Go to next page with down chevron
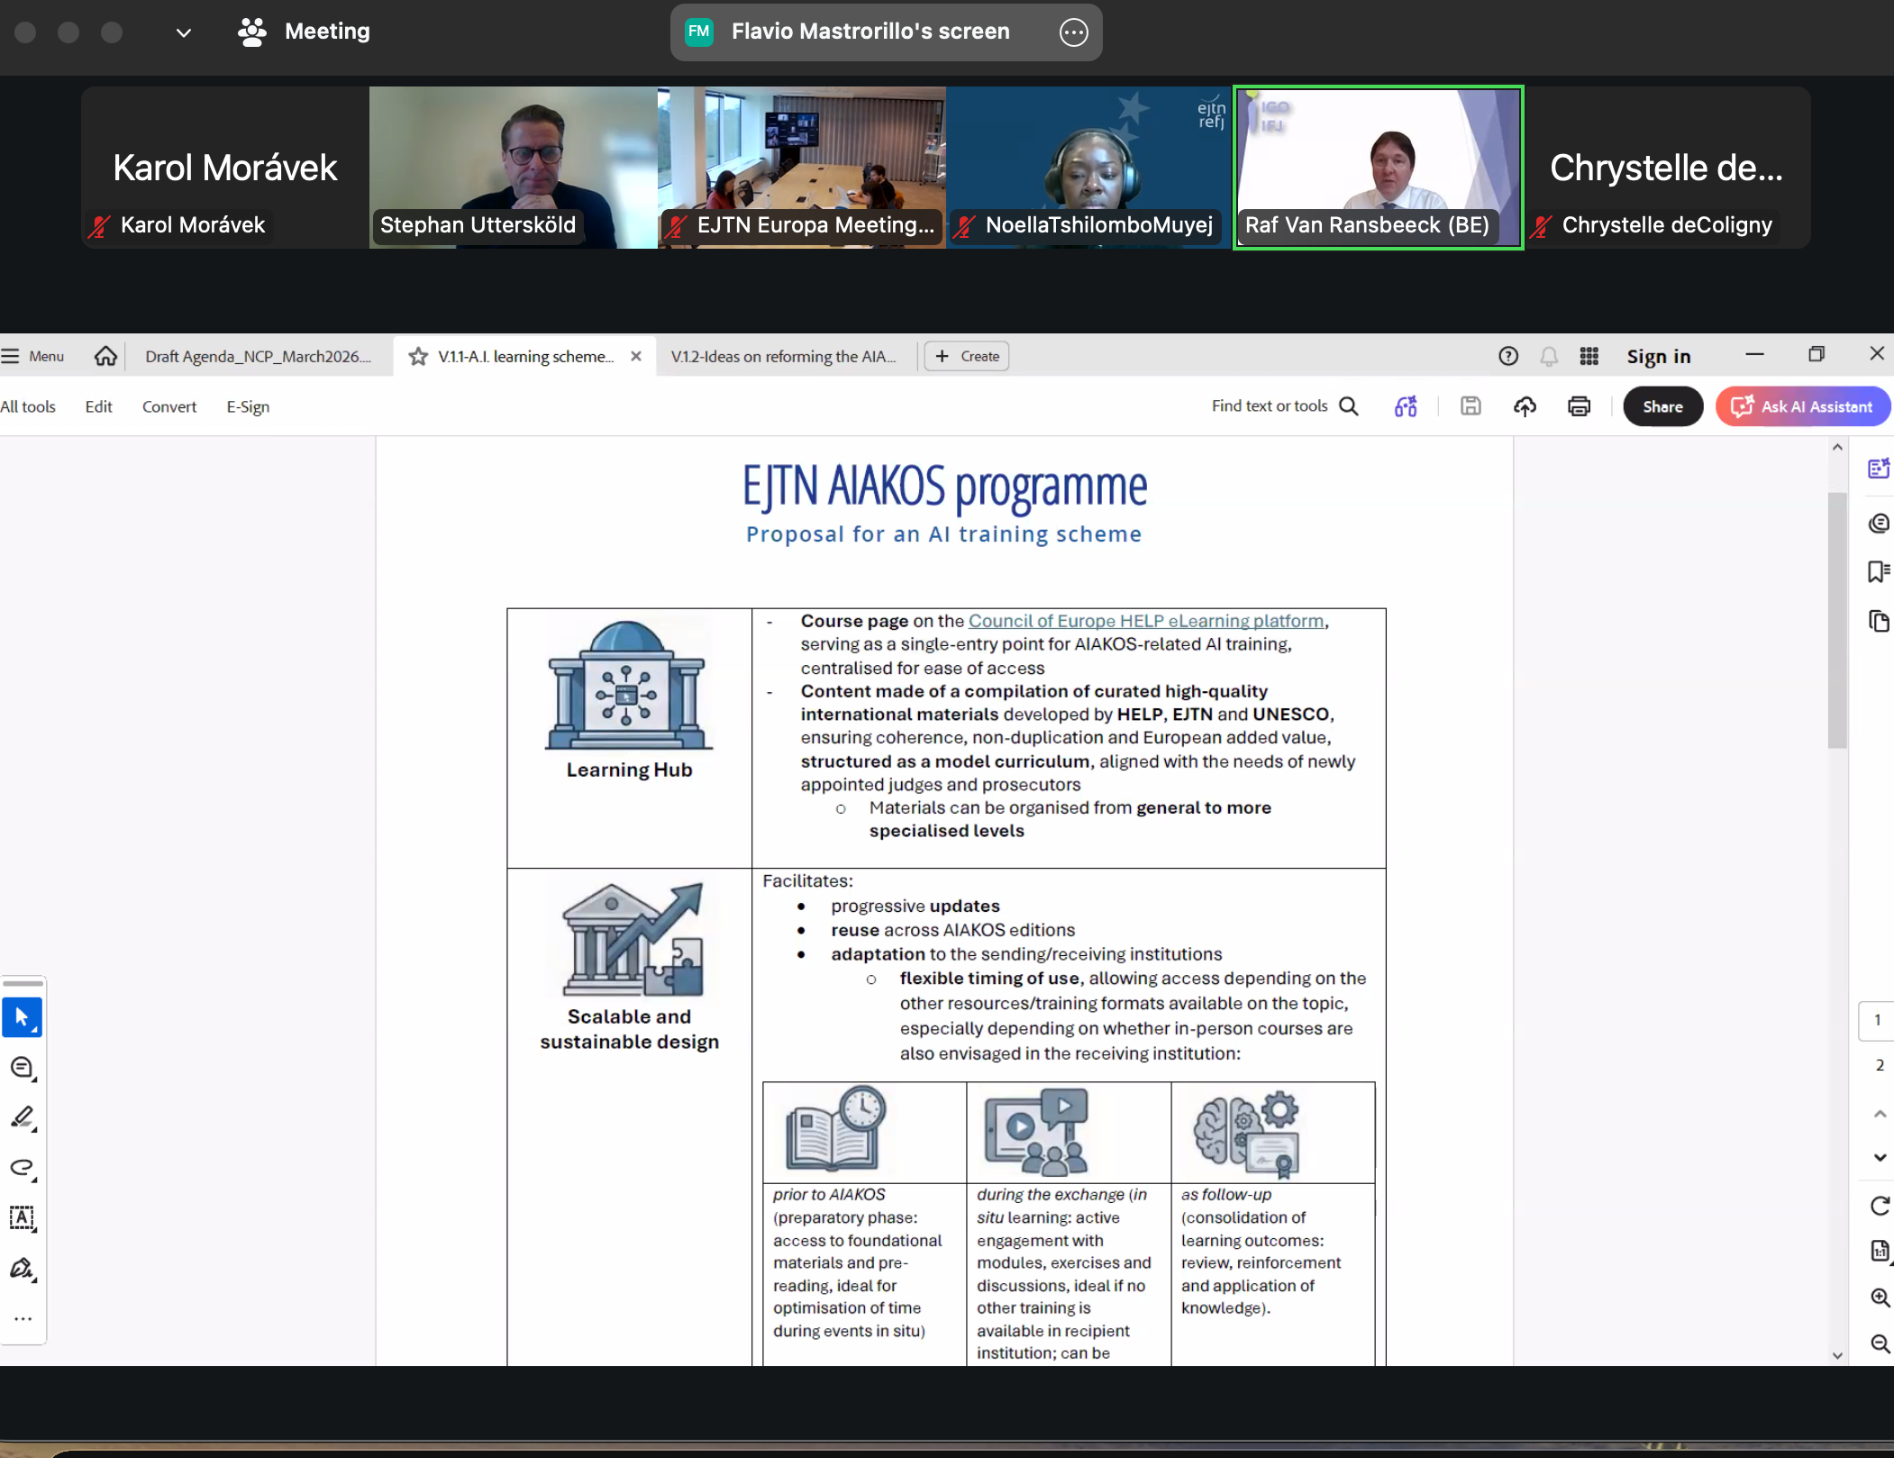The height and width of the screenshot is (1458, 1894). coord(1880,1158)
